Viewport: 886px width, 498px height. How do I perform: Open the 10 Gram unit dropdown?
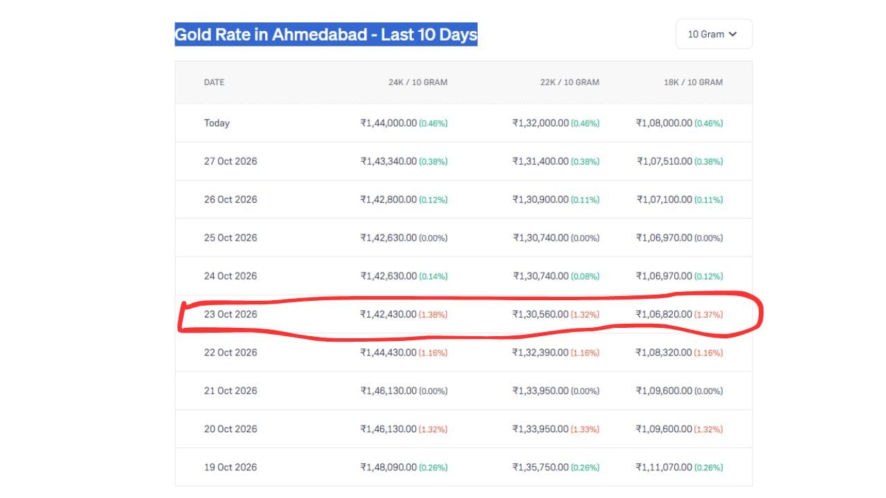[714, 34]
